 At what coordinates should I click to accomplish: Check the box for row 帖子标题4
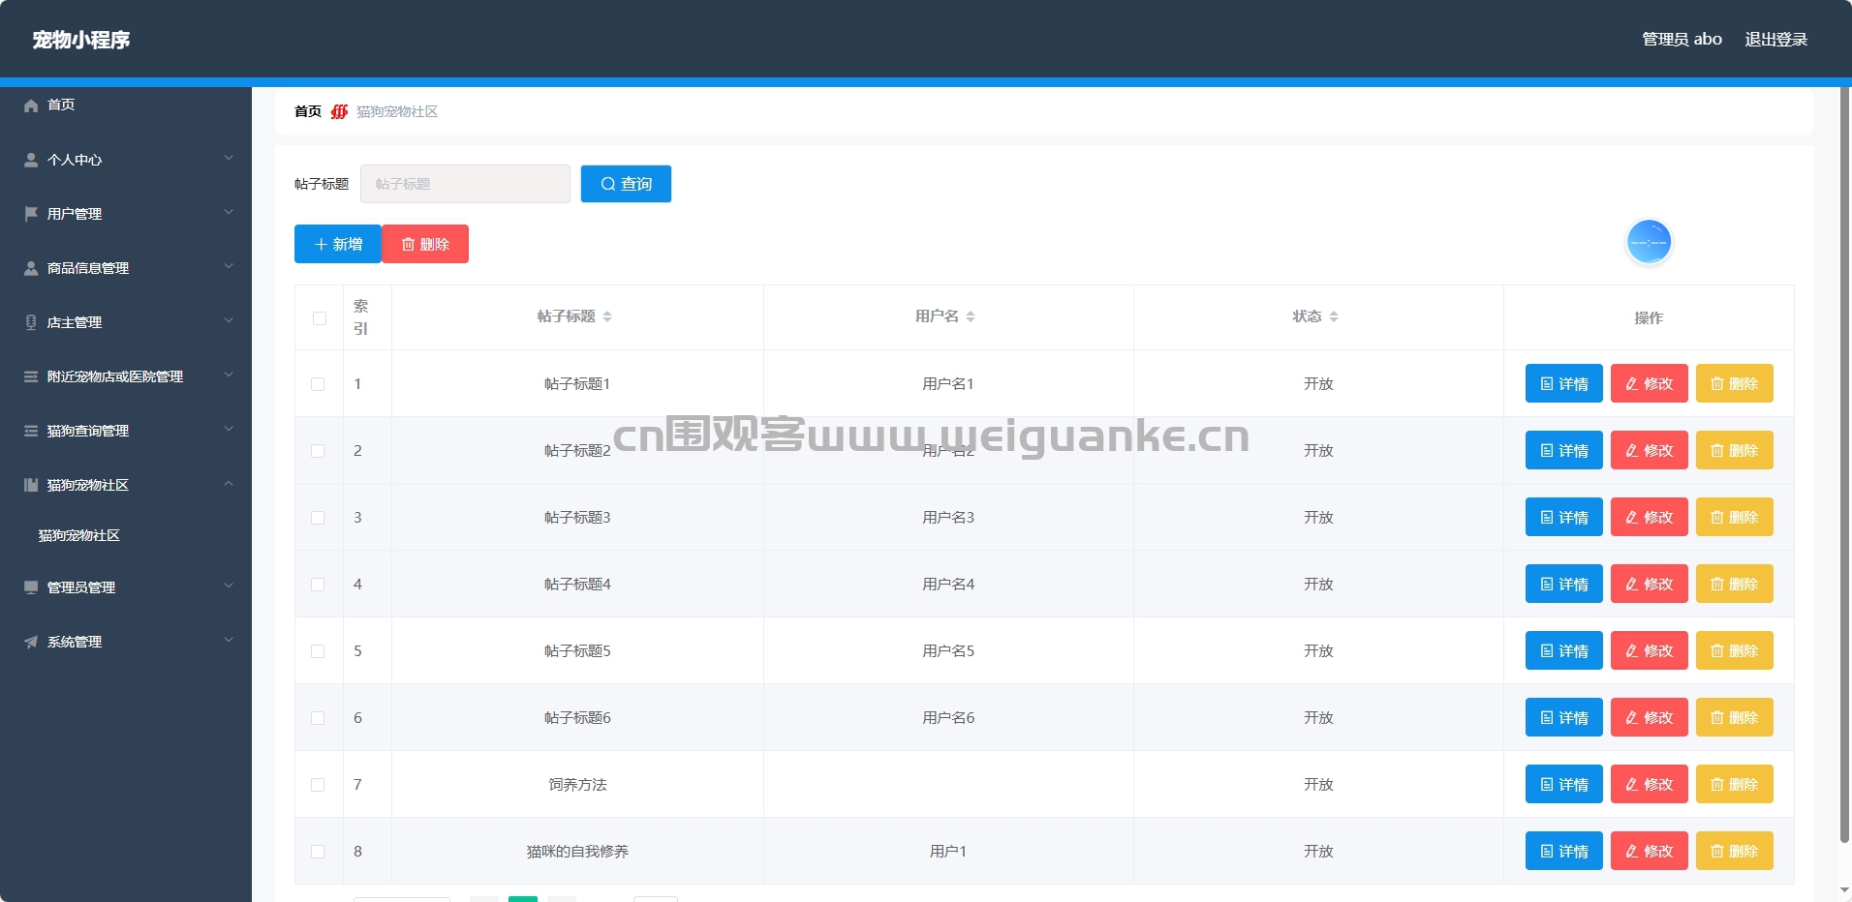(x=318, y=585)
